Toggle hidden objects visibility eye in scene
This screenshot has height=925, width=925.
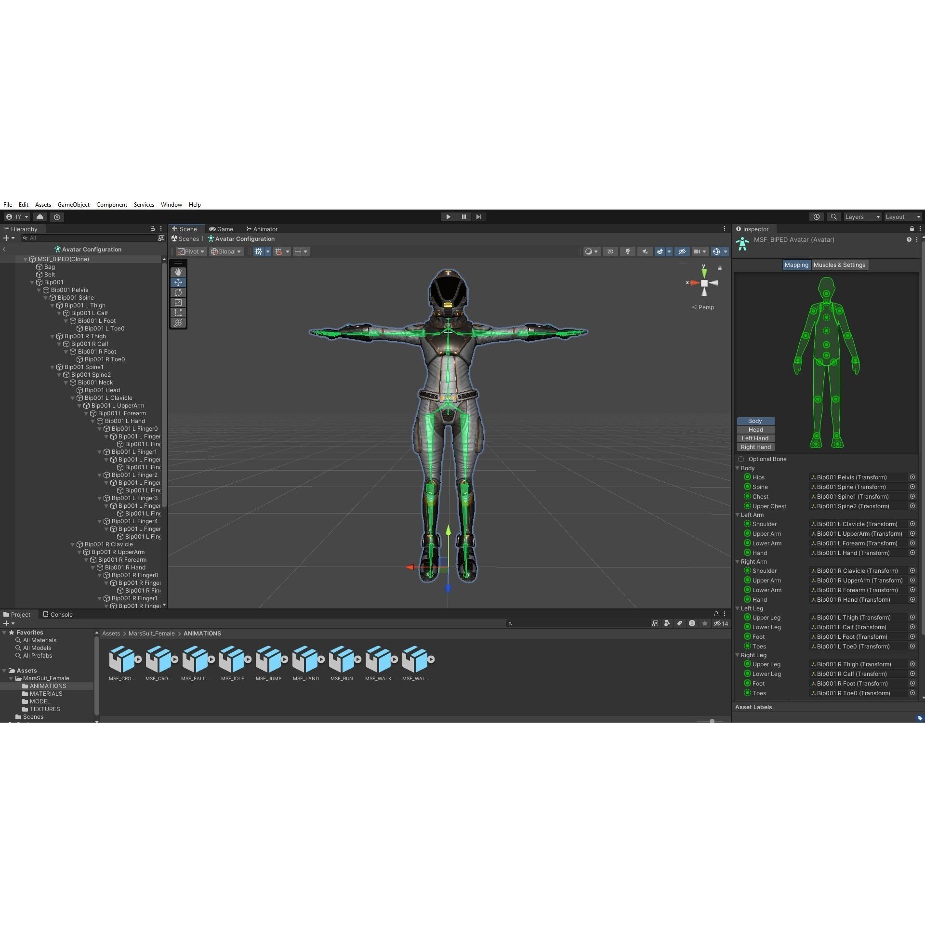pyautogui.click(x=682, y=251)
